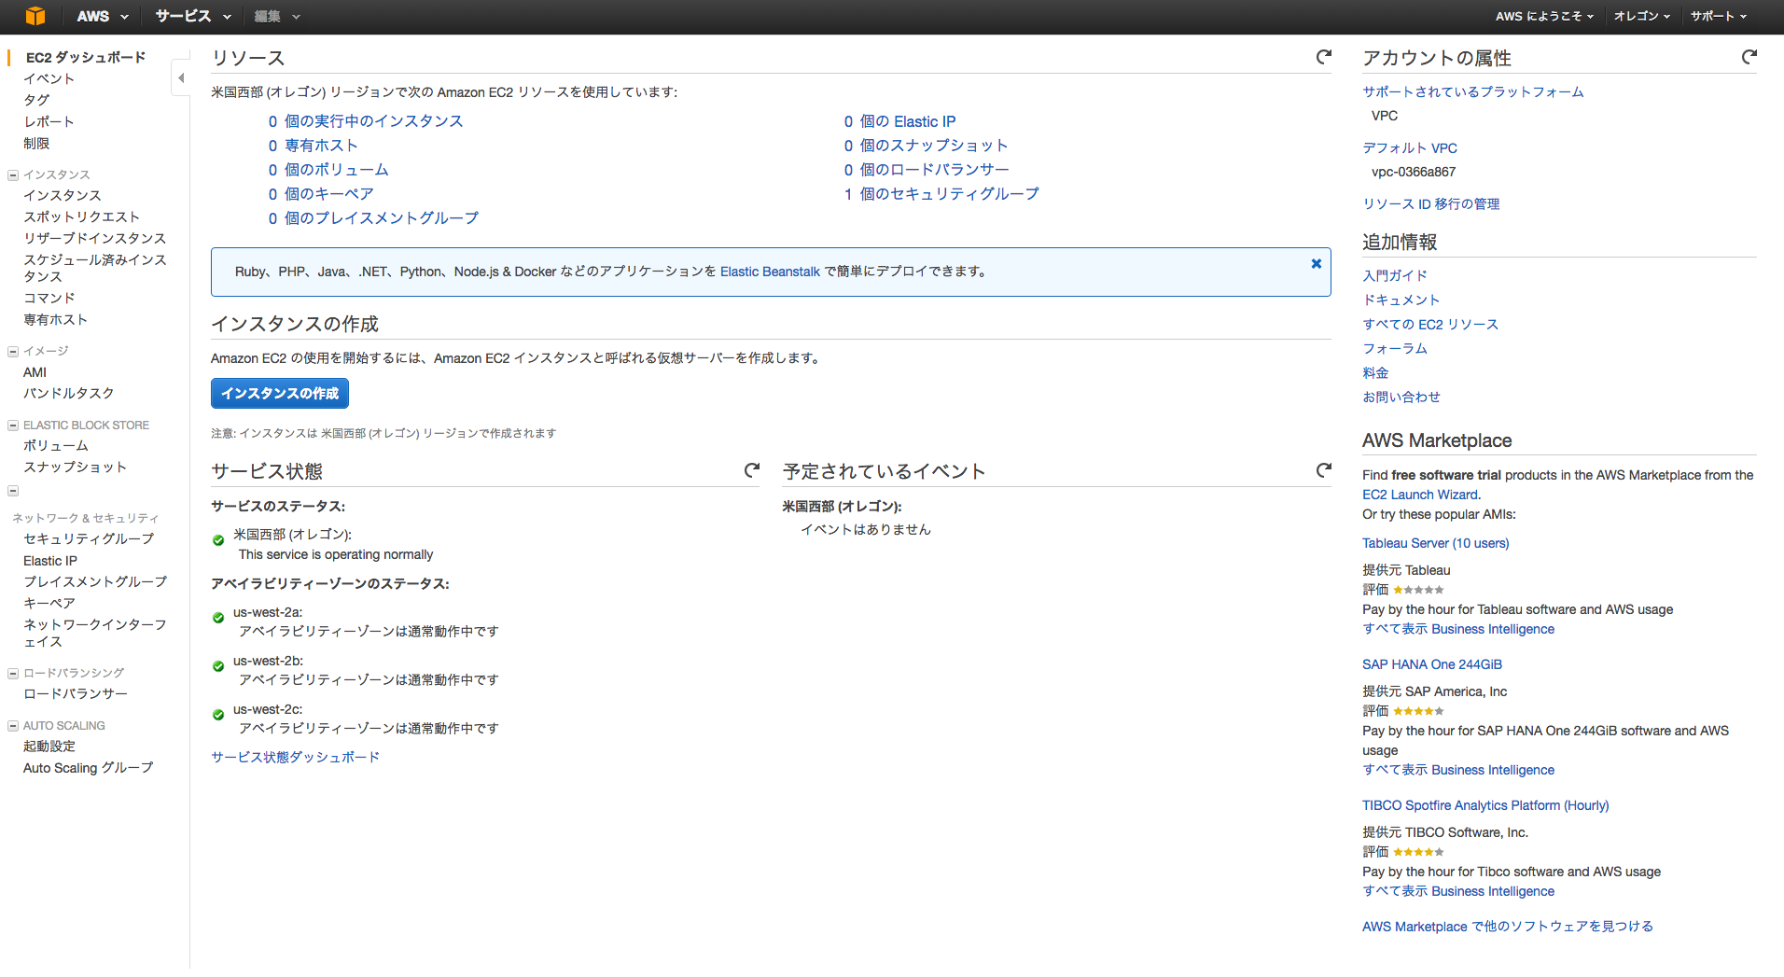This screenshot has width=1784, height=977.
Task: Click the SAP HANA One rating stars
Action: [x=1418, y=710]
